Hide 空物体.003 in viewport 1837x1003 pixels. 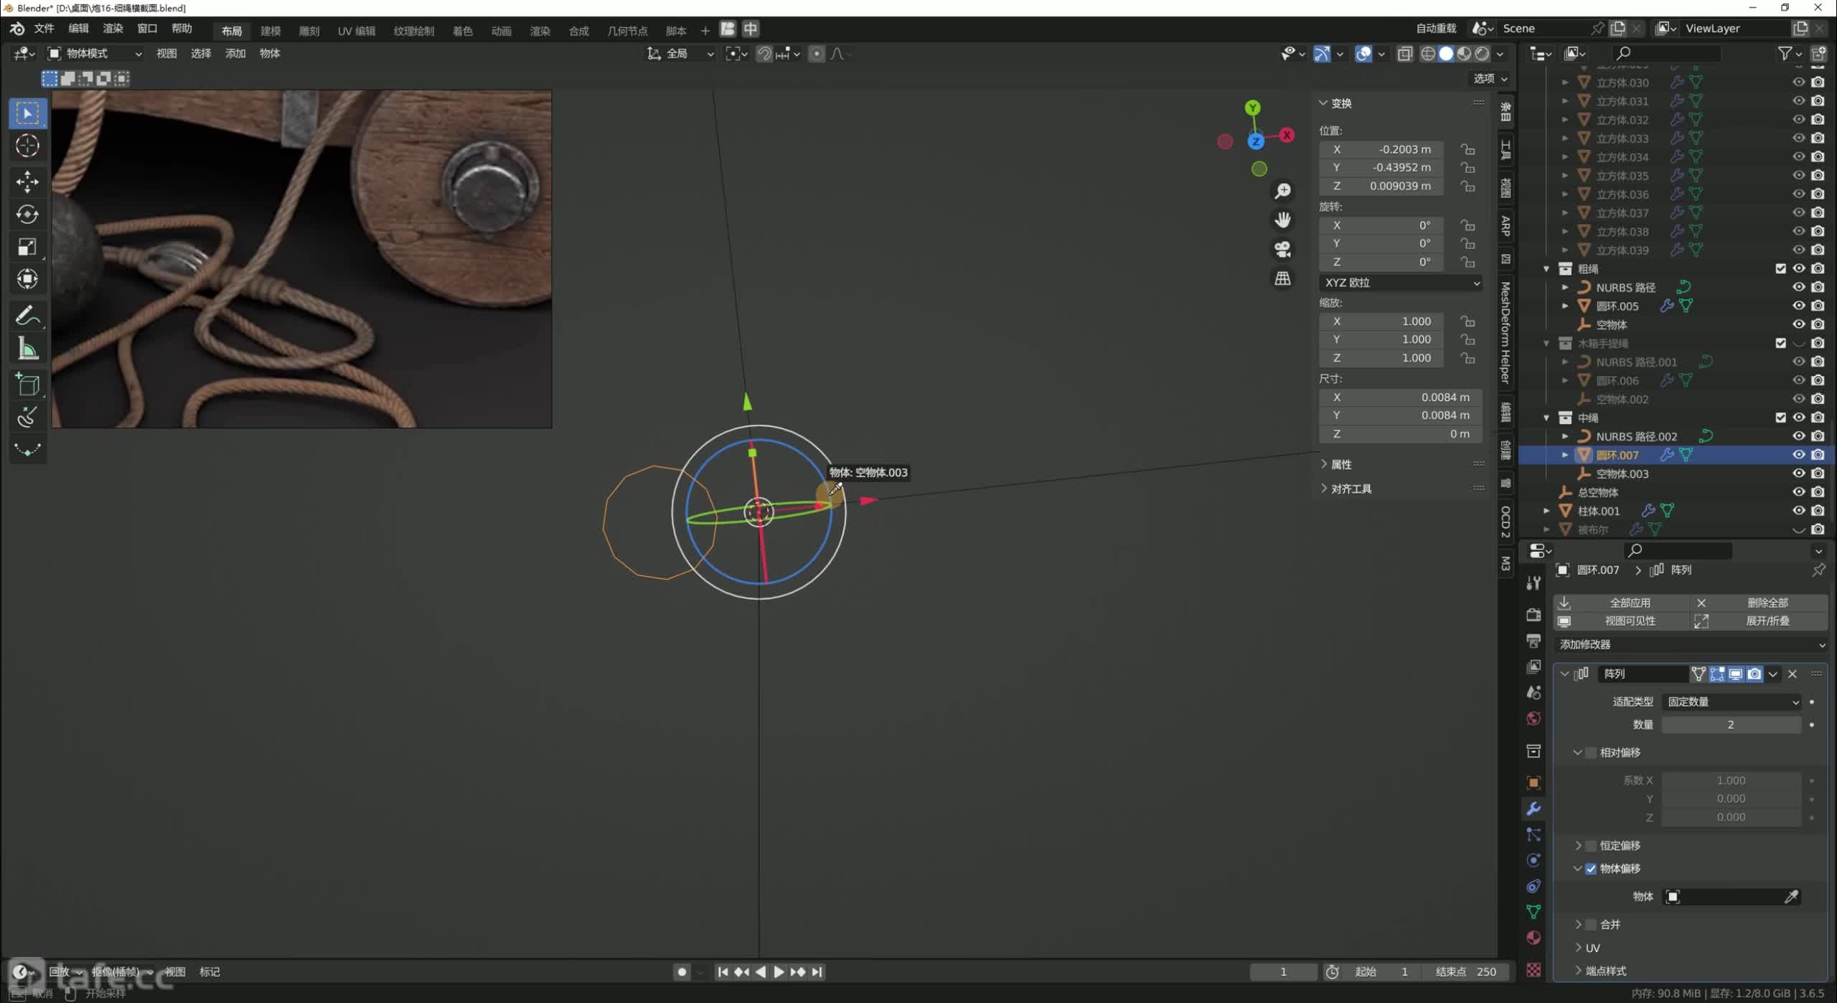pyautogui.click(x=1798, y=474)
